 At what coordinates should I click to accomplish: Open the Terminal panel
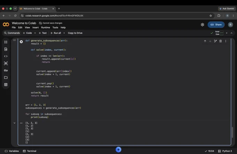tap(30, 151)
